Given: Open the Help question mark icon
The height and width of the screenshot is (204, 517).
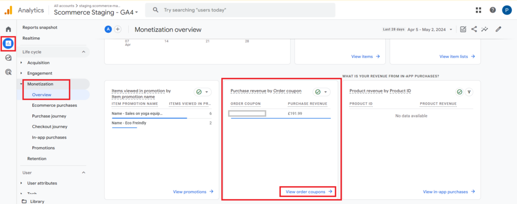Looking at the screenshot, I should click(493, 10).
